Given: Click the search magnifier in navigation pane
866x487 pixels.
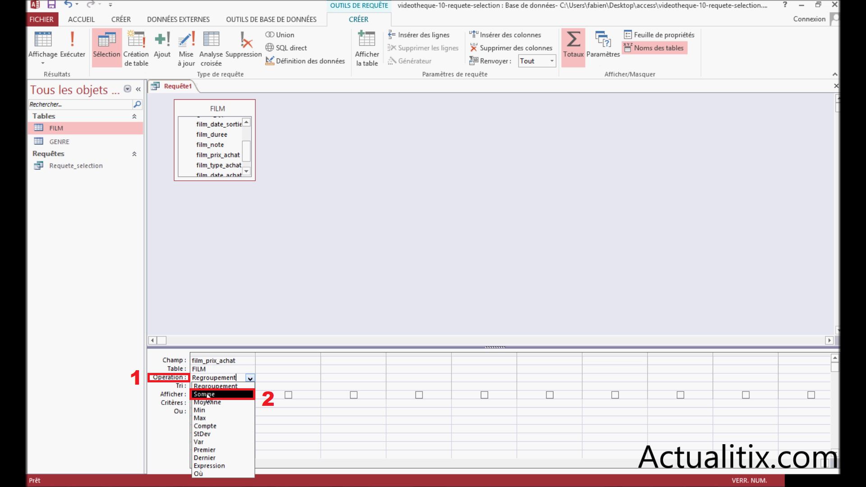Looking at the screenshot, I should tap(137, 104).
